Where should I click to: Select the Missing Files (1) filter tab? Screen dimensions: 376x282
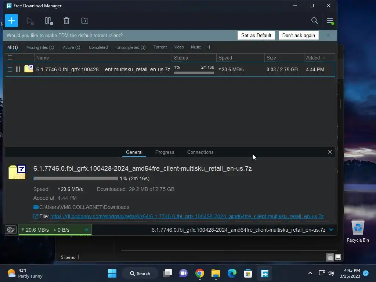[40, 47]
